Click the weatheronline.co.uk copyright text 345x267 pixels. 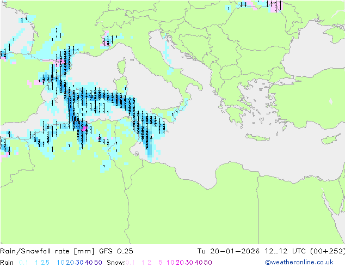[299, 262]
